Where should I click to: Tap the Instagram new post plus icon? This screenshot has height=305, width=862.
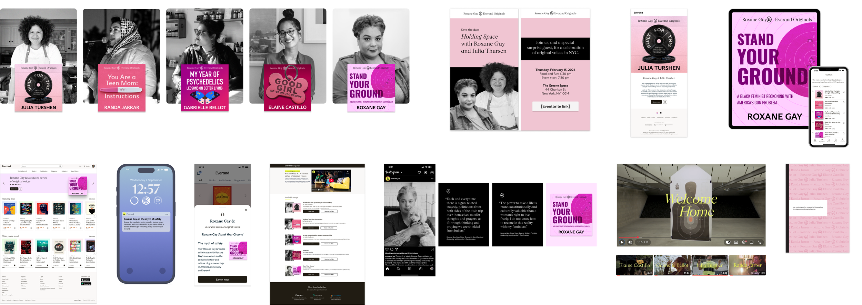(432, 173)
